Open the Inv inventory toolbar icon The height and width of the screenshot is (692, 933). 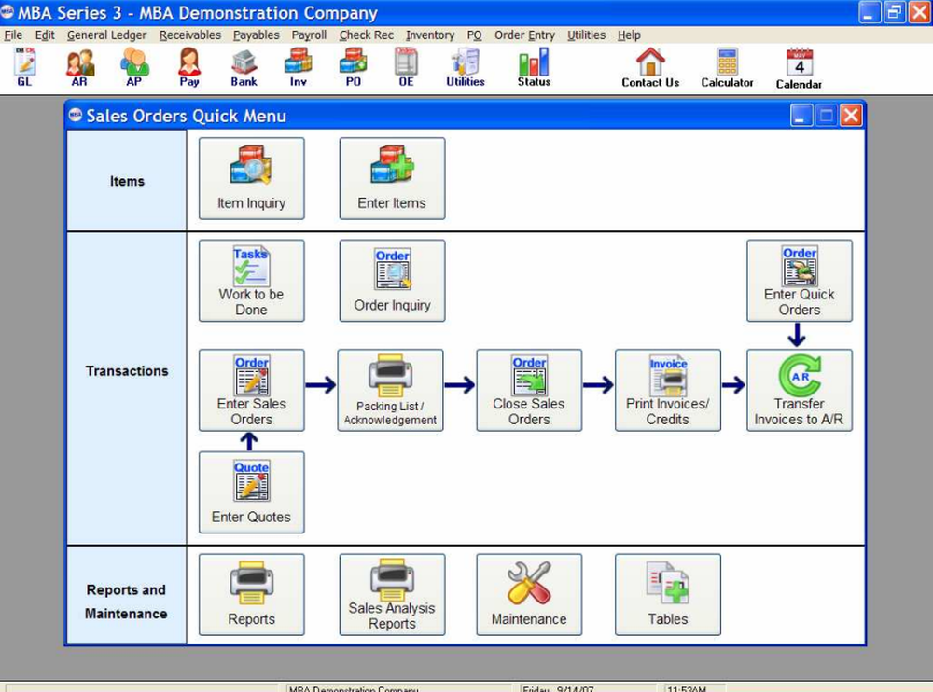[299, 67]
